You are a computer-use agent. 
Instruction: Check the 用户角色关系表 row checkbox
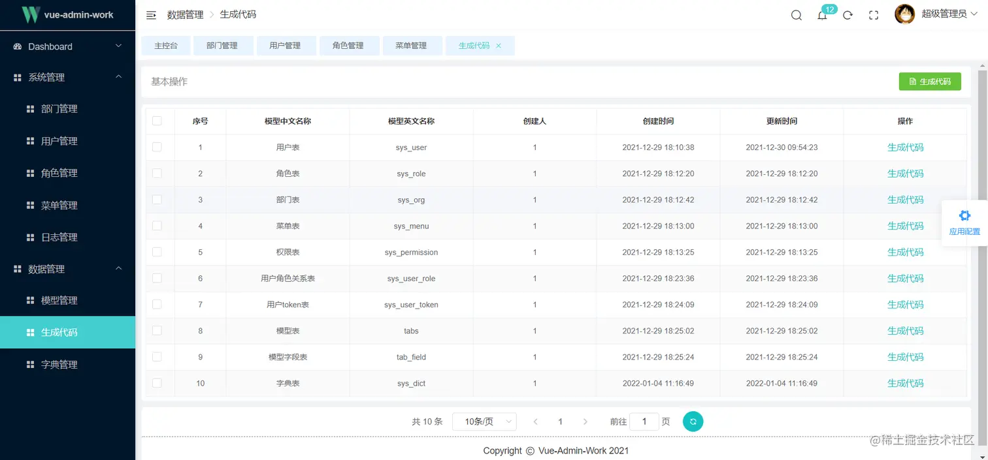point(157,278)
